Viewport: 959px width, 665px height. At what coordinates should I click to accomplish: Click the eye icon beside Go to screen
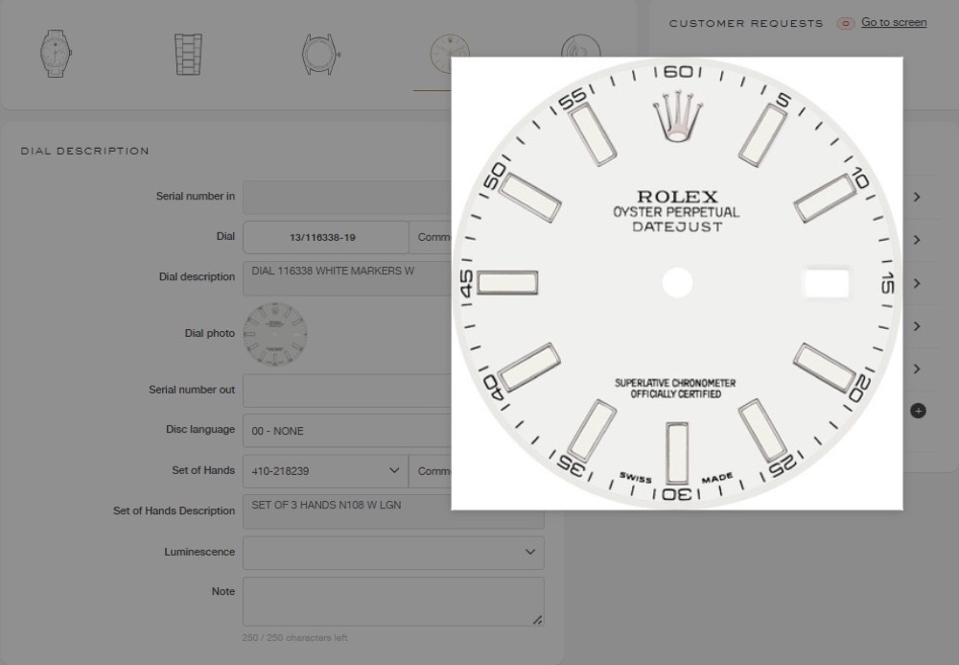[x=845, y=23]
